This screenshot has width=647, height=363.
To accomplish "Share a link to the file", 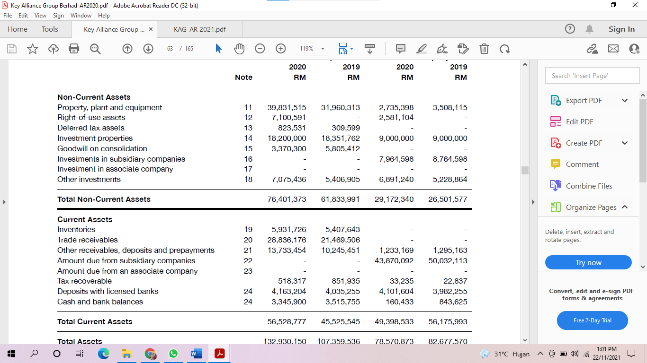I will point(592,49).
